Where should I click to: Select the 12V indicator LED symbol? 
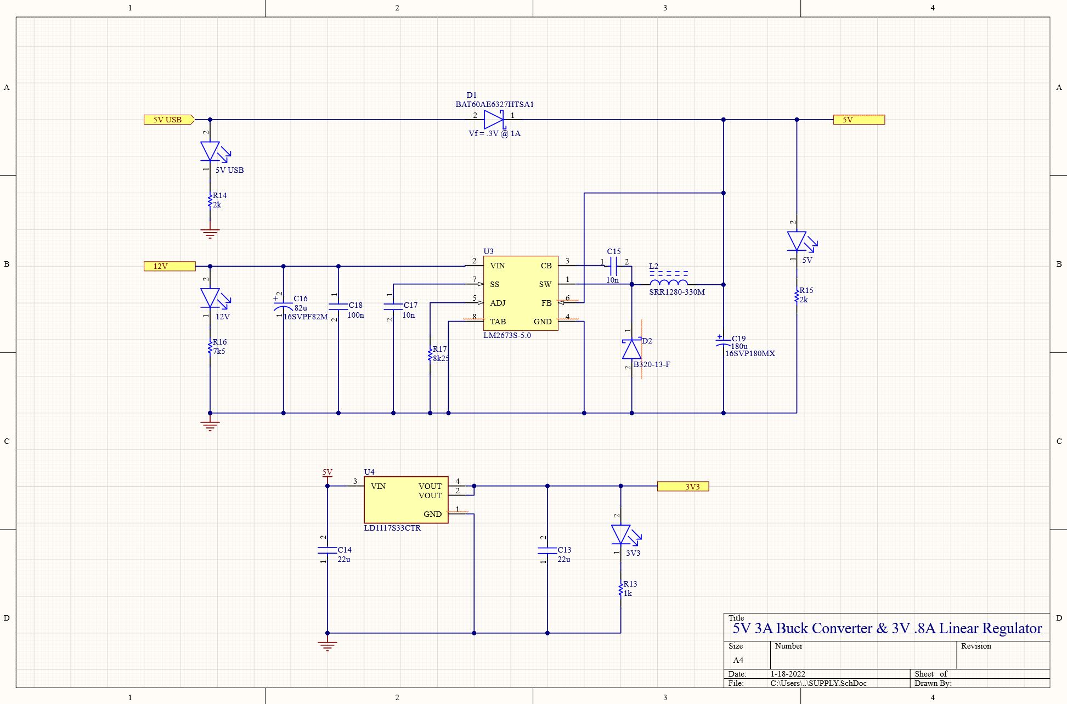[210, 298]
